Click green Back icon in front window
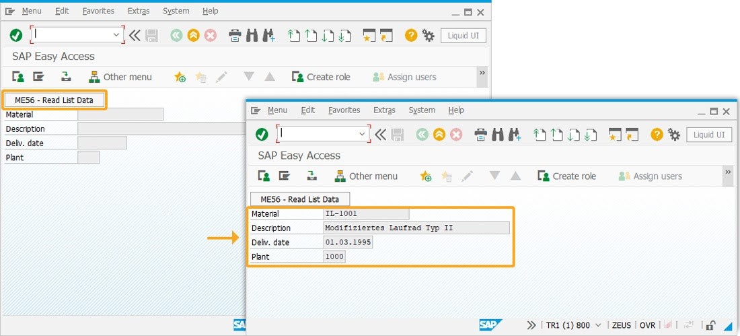740x336 pixels. pyautogui.click(x=422, y=135)
